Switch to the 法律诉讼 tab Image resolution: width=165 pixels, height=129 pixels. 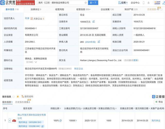pyautogui.click(x=36, y=9)
